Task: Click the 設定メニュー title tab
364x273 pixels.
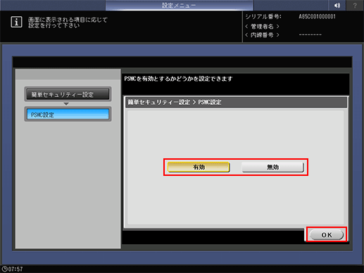Action: click(179, 6)
